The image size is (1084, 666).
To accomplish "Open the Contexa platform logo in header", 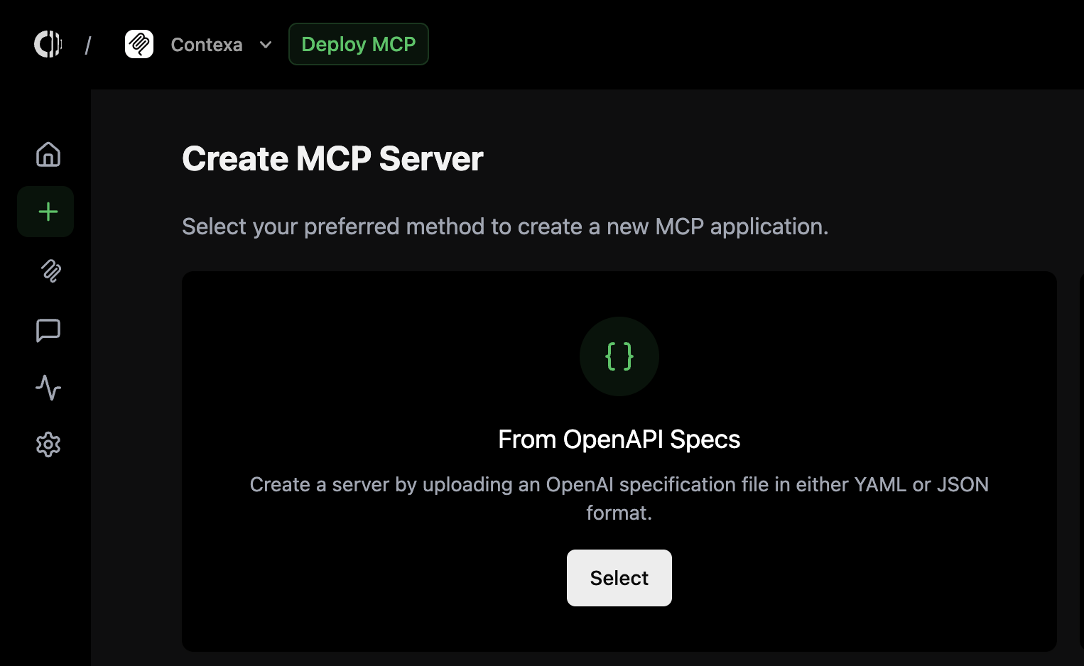I will (x=48, y=44).
